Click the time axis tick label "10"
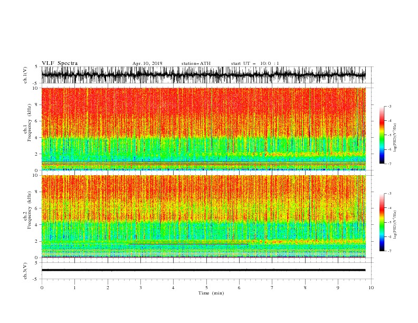Image resolution: width=418 pixels, height=323 pixels. (x=371, y=288)
